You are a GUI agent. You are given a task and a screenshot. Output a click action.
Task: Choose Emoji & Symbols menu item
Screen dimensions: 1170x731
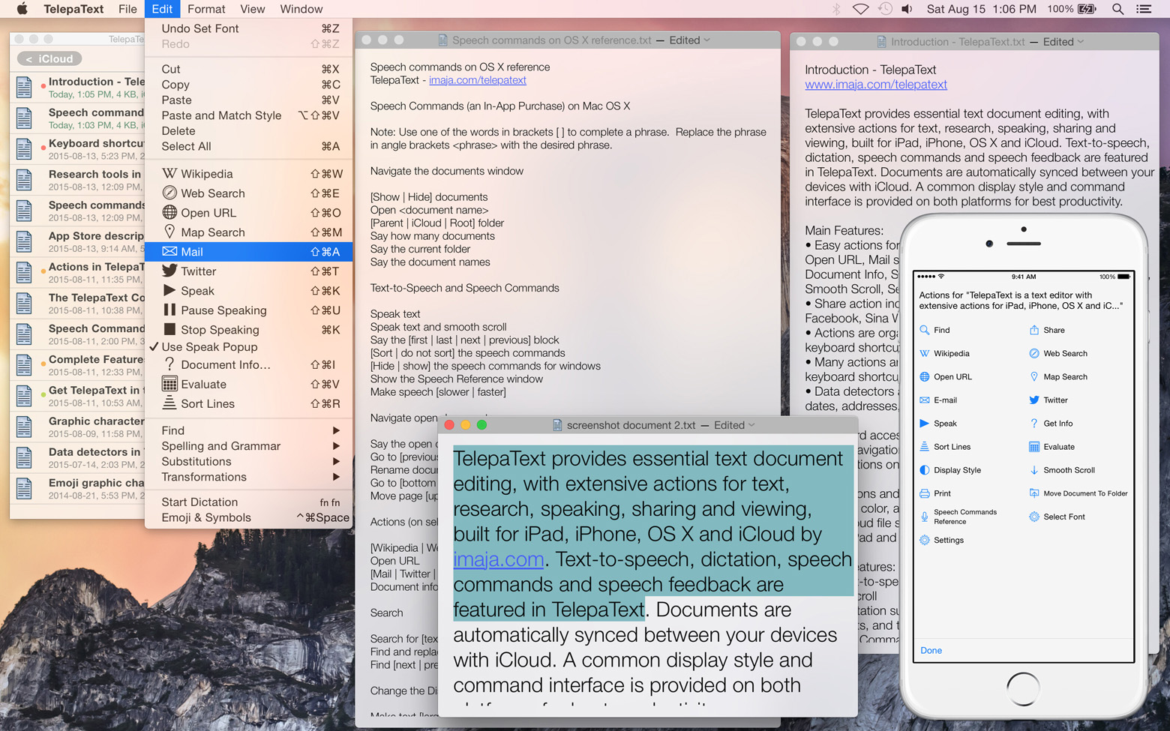point(248,517)
